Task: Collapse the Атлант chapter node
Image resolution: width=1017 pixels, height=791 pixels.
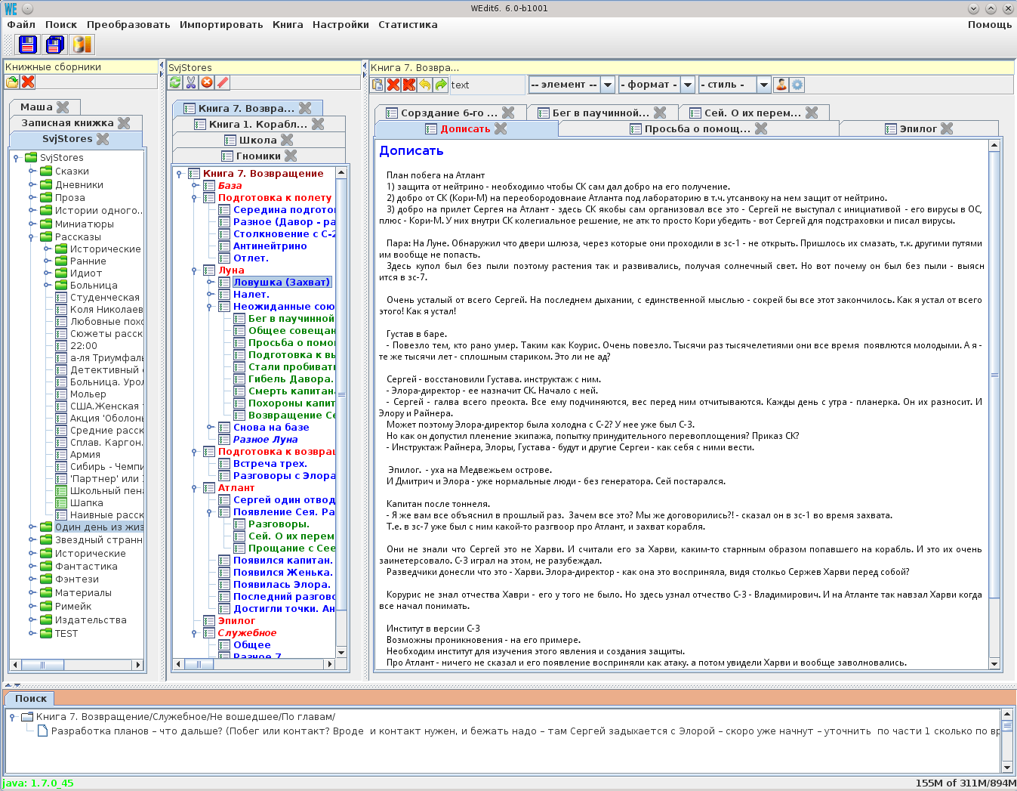Action: tap(194, 488)
